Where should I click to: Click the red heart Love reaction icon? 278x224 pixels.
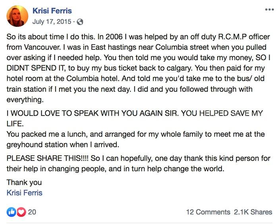[21, 212]
